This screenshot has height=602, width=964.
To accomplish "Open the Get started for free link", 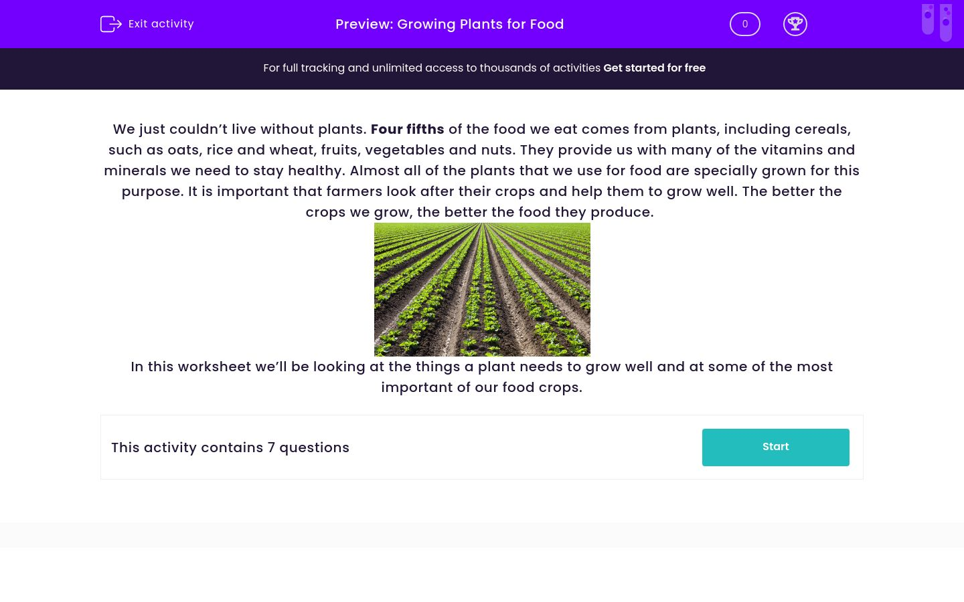I will [654, 68].
